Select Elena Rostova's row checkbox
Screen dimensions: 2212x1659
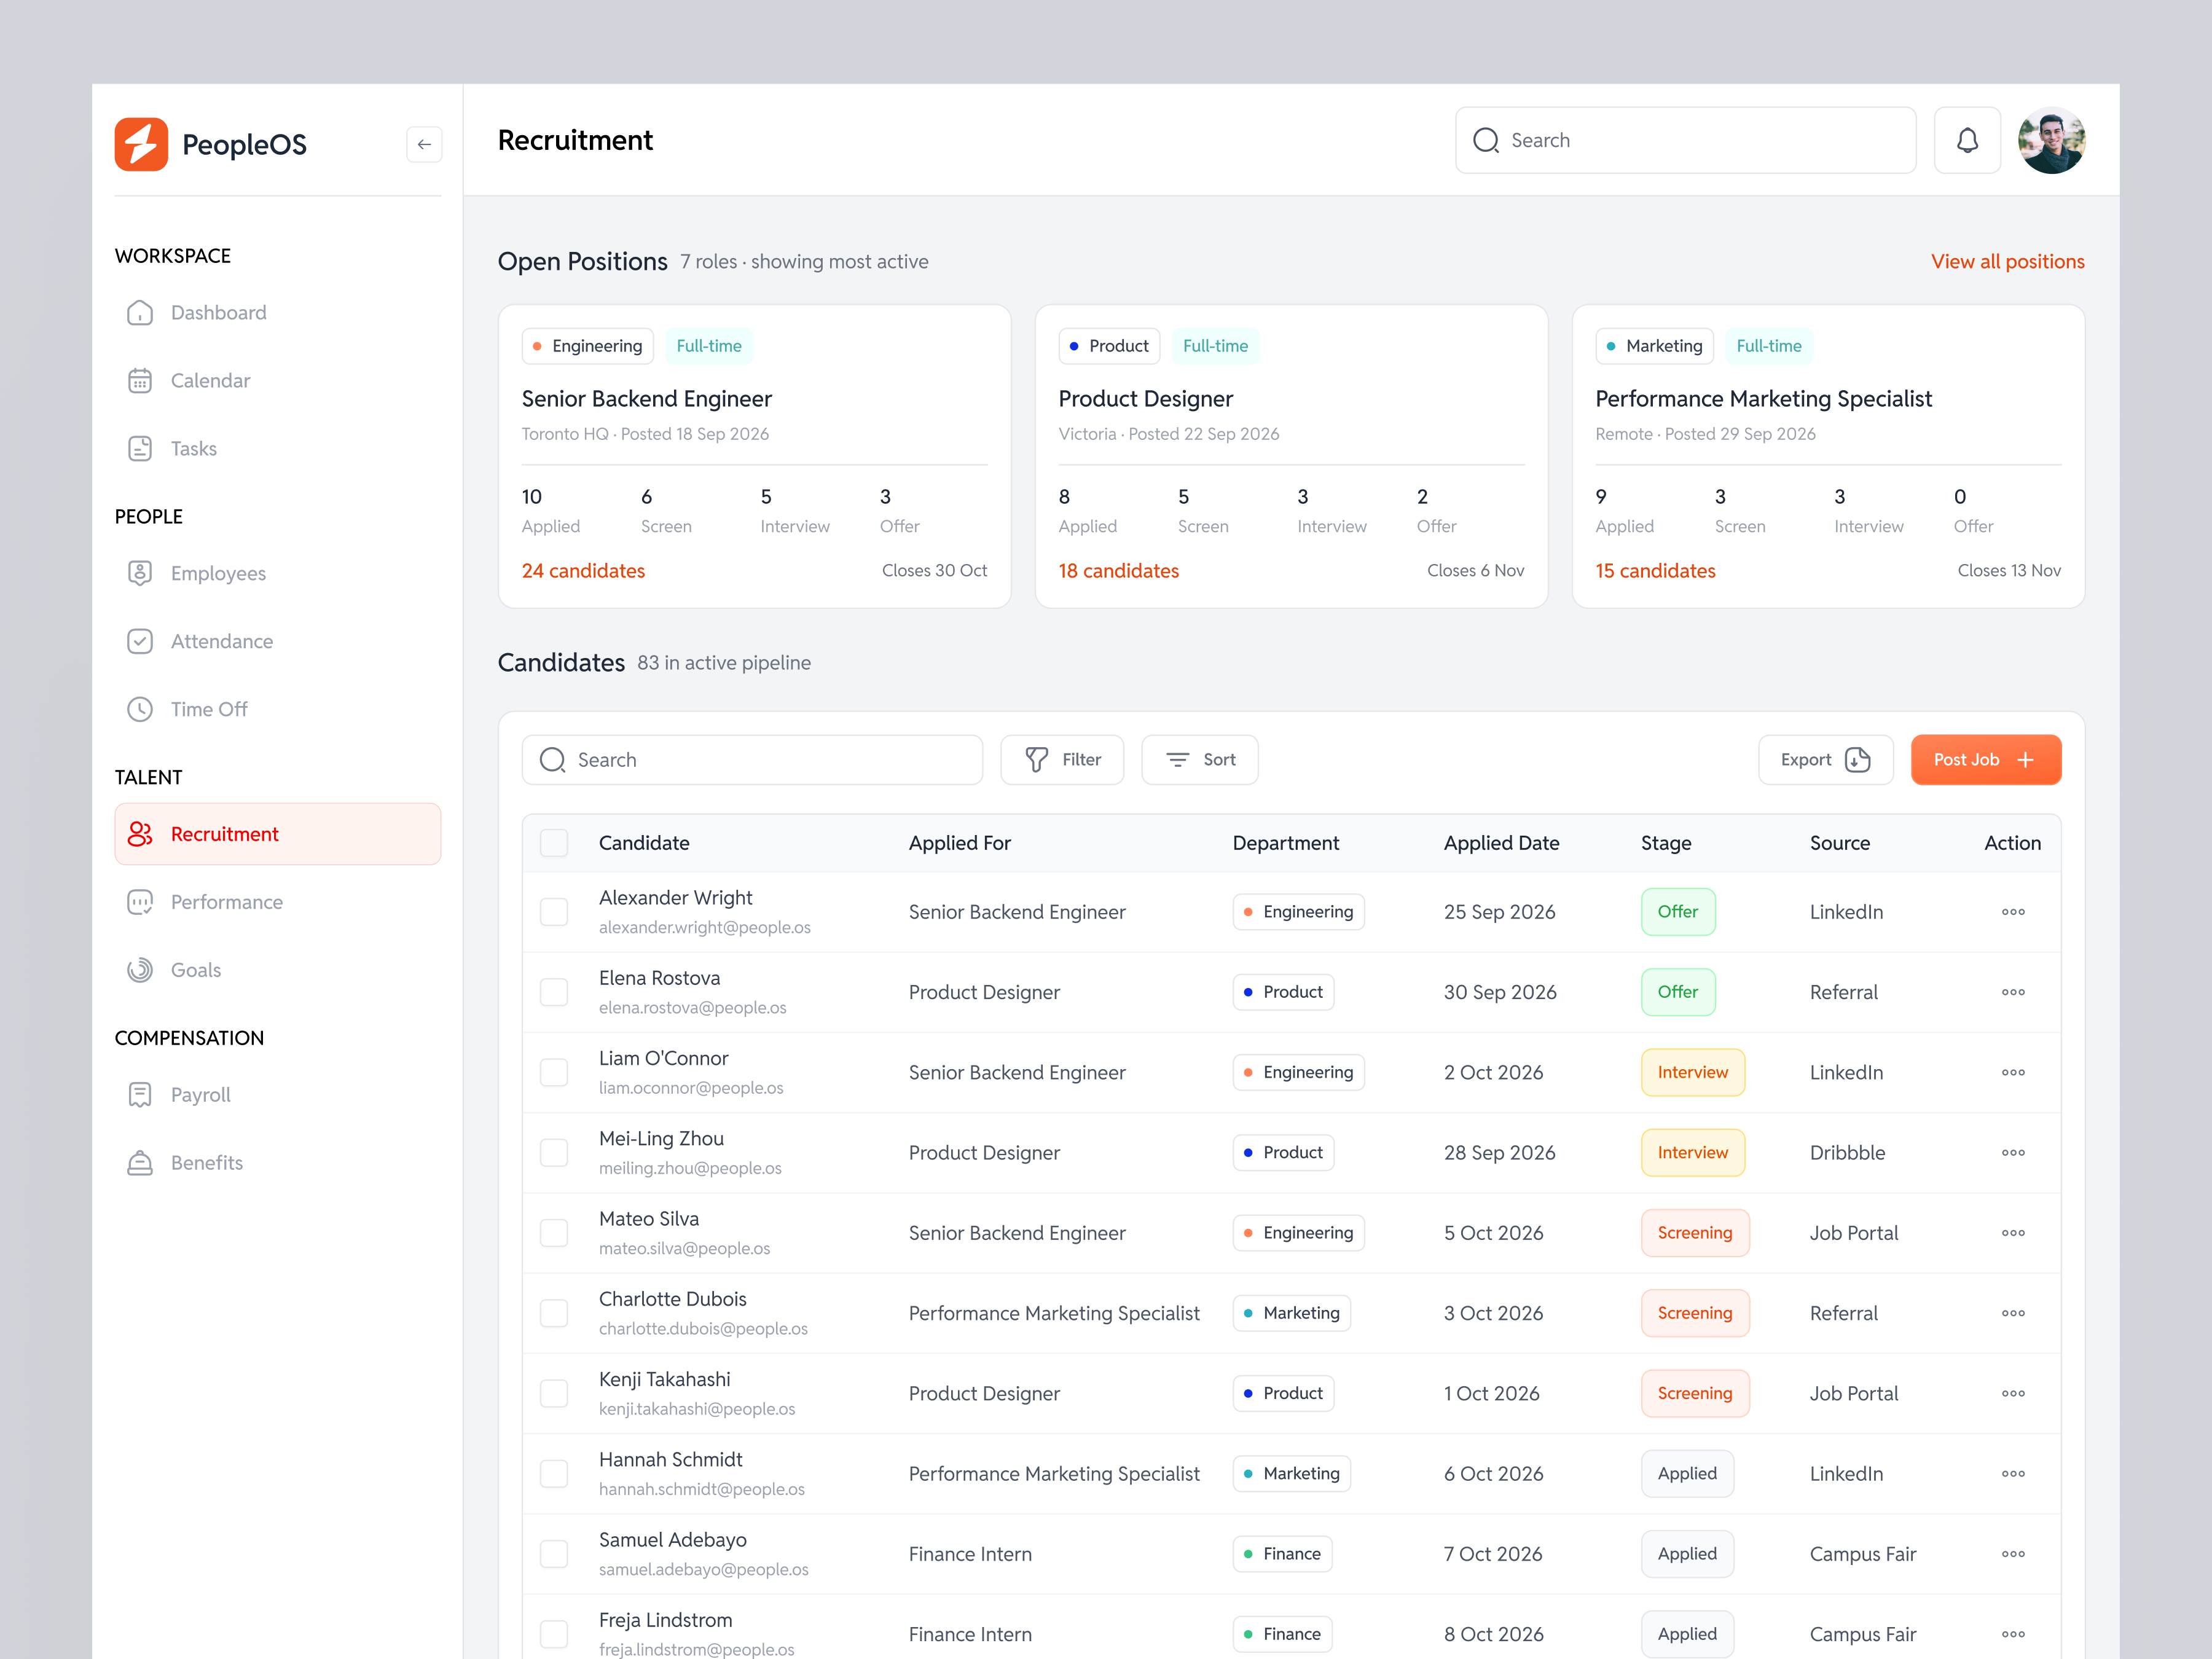(554, 992)
